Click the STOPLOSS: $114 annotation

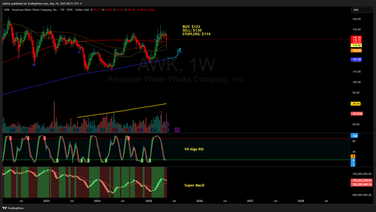pyautogui.click(x=196, y=34)
